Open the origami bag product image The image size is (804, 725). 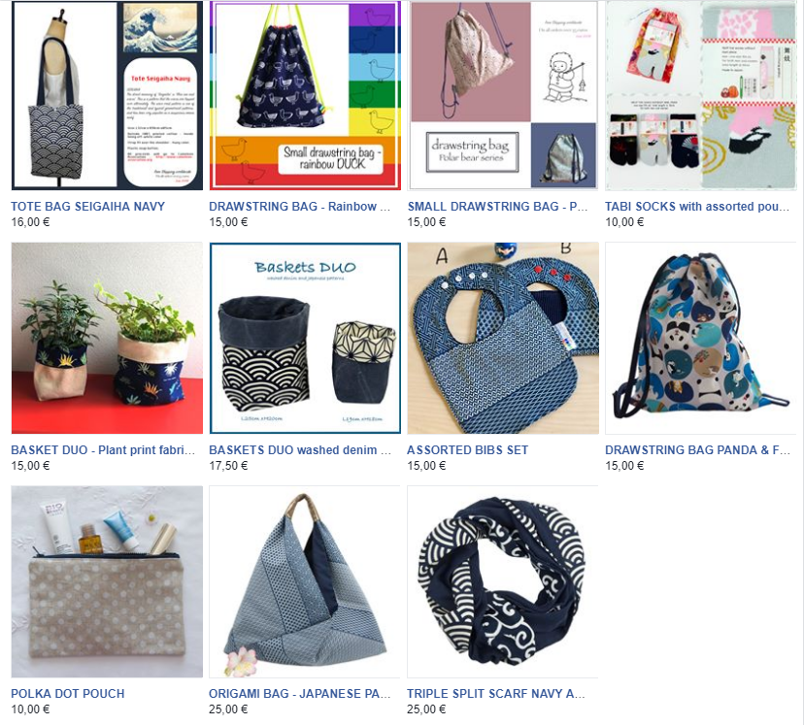click(305, 581)
